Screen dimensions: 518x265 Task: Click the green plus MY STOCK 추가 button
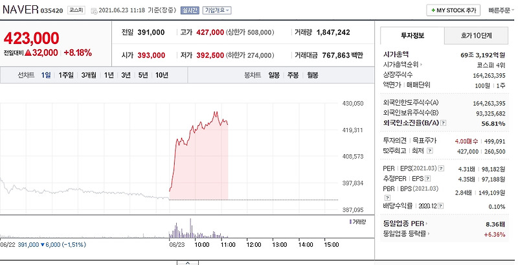(453, 10)
